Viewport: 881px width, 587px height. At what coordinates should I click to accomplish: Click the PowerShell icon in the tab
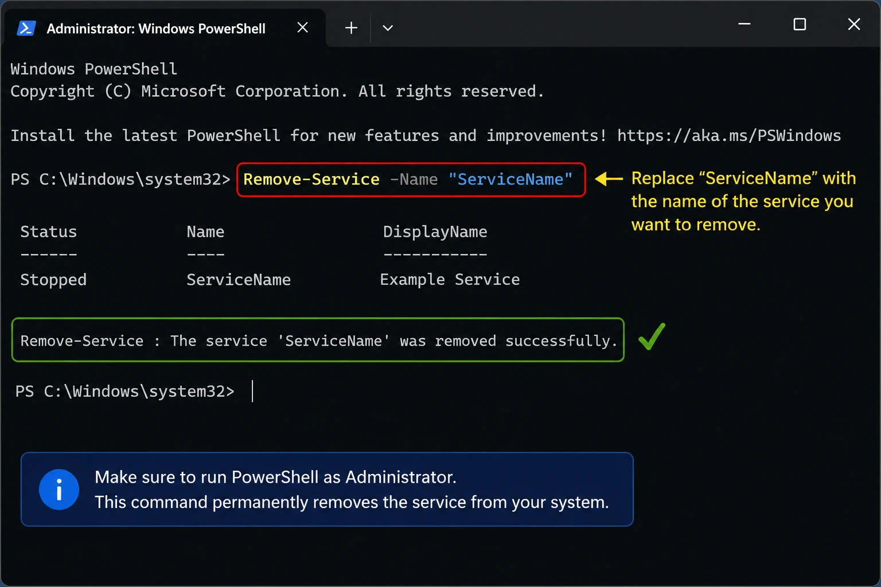[x=26, y=28]
